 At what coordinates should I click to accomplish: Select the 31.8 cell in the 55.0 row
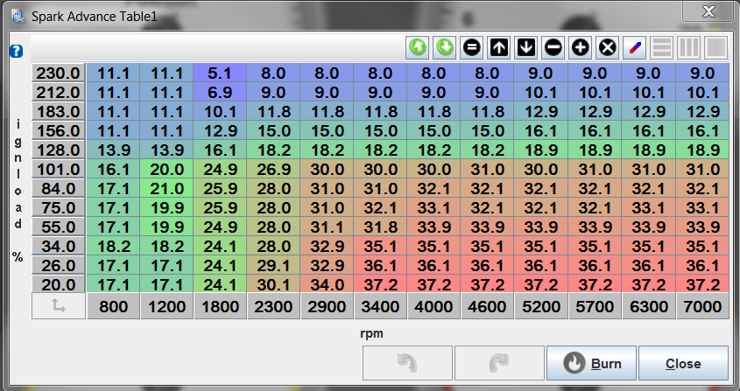pyautogui.click(x=380, y=227)
